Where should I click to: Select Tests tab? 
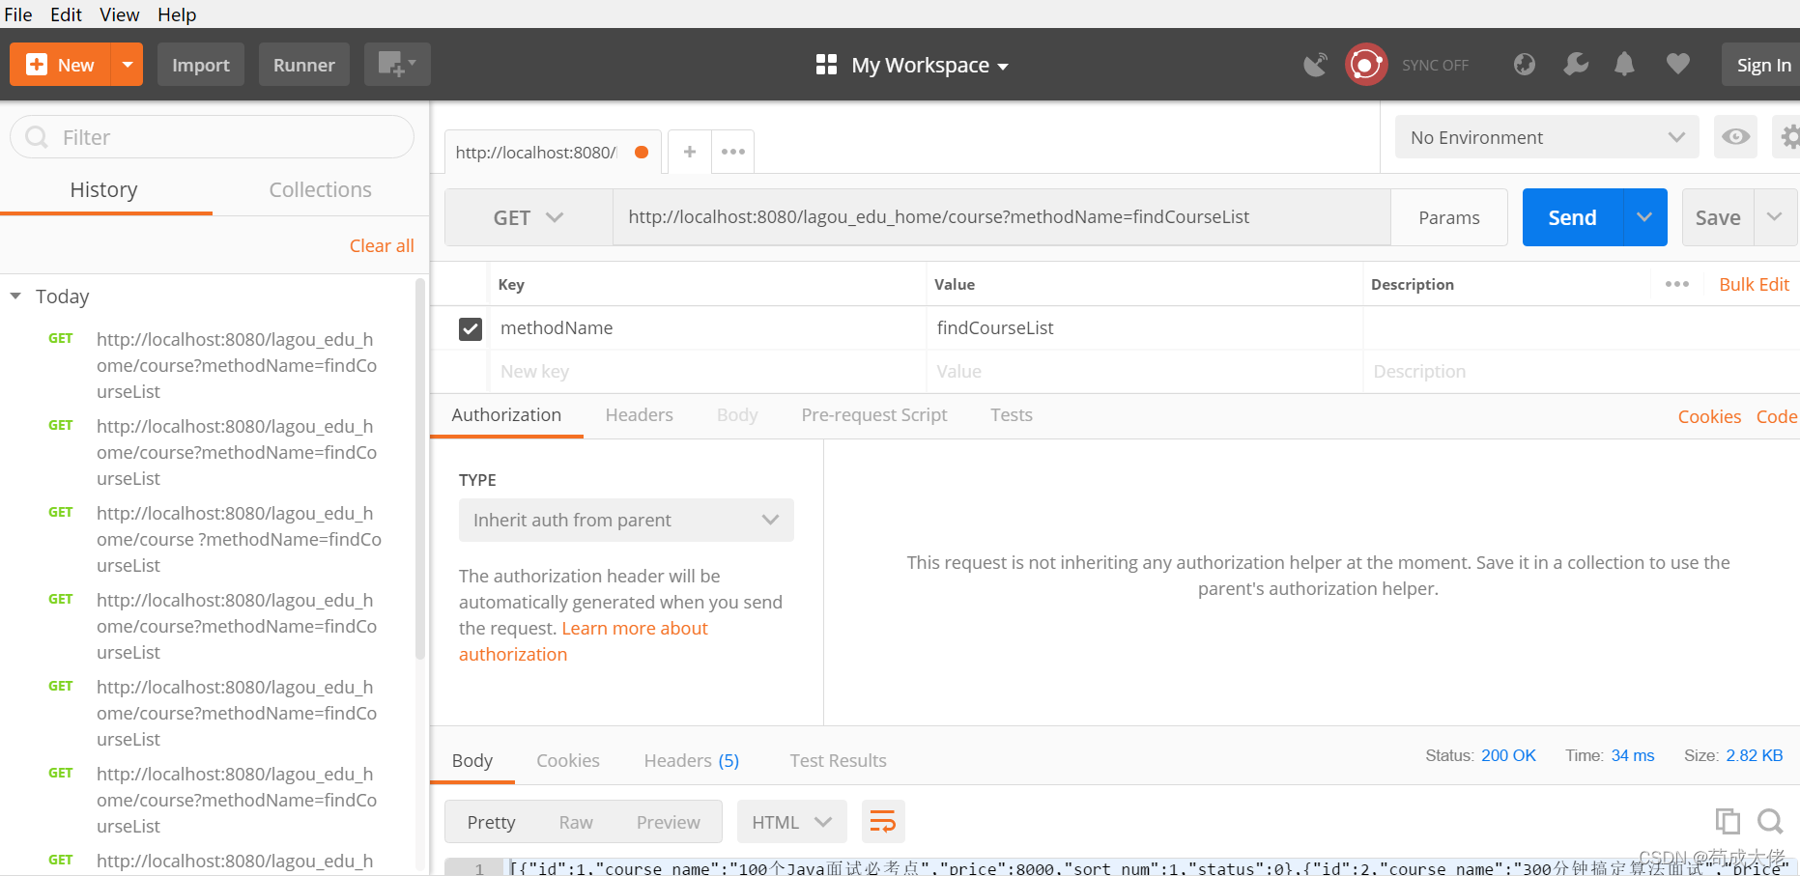[x=1012, y=415]
